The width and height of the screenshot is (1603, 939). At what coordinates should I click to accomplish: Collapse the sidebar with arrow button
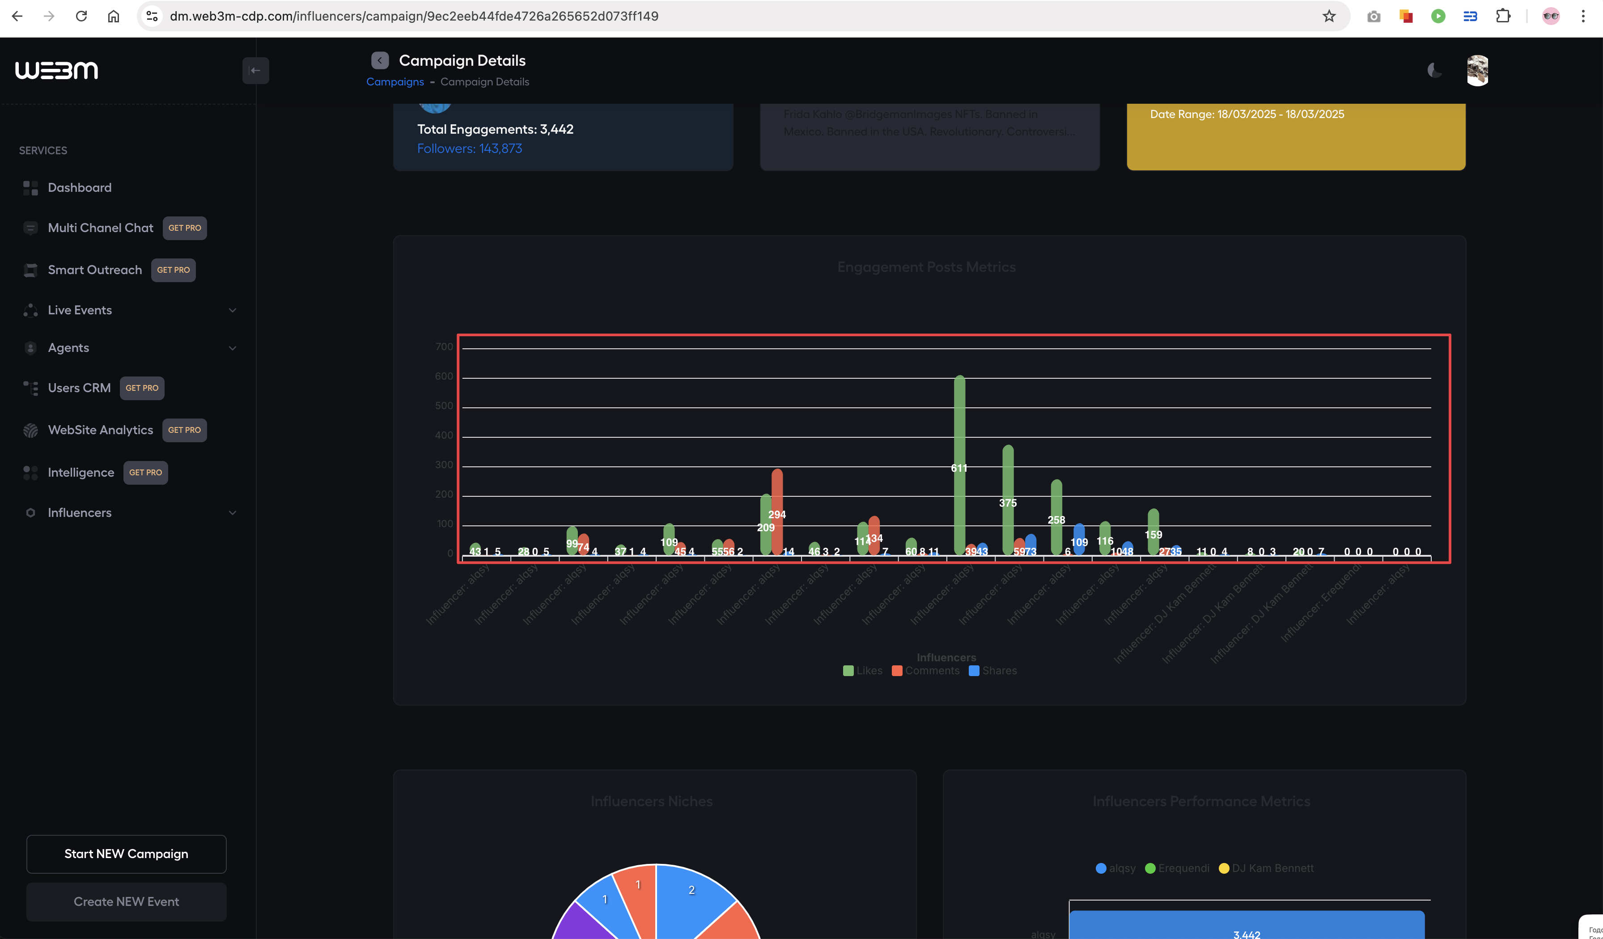[x=255, y=71]
